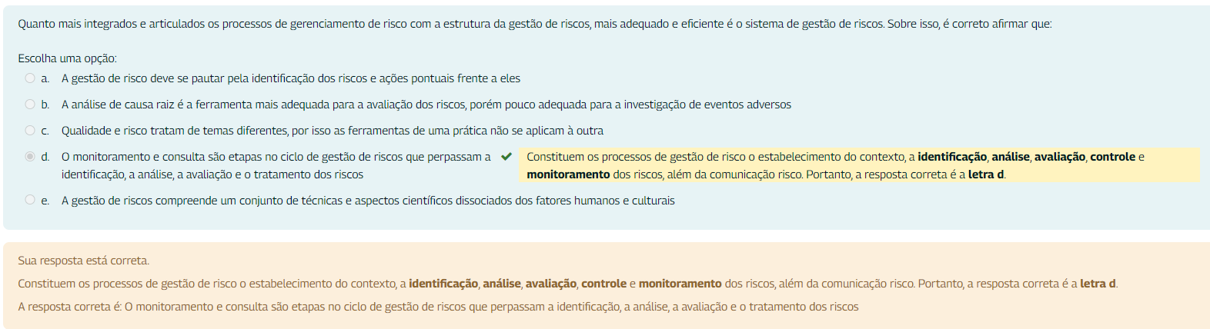The height and width of the screenshot is (329, 1210).
Task: Click answer text 'Qualidade e risco tratam de temas diferentes'
Action: point(333,131)
